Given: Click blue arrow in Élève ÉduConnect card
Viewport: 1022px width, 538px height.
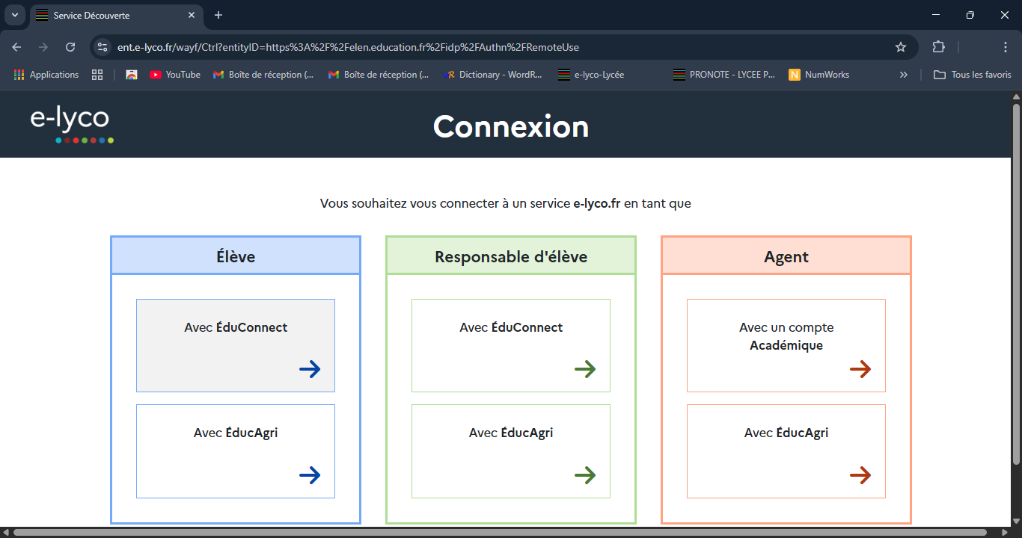Looking at the screenshot, I should 310,369.
